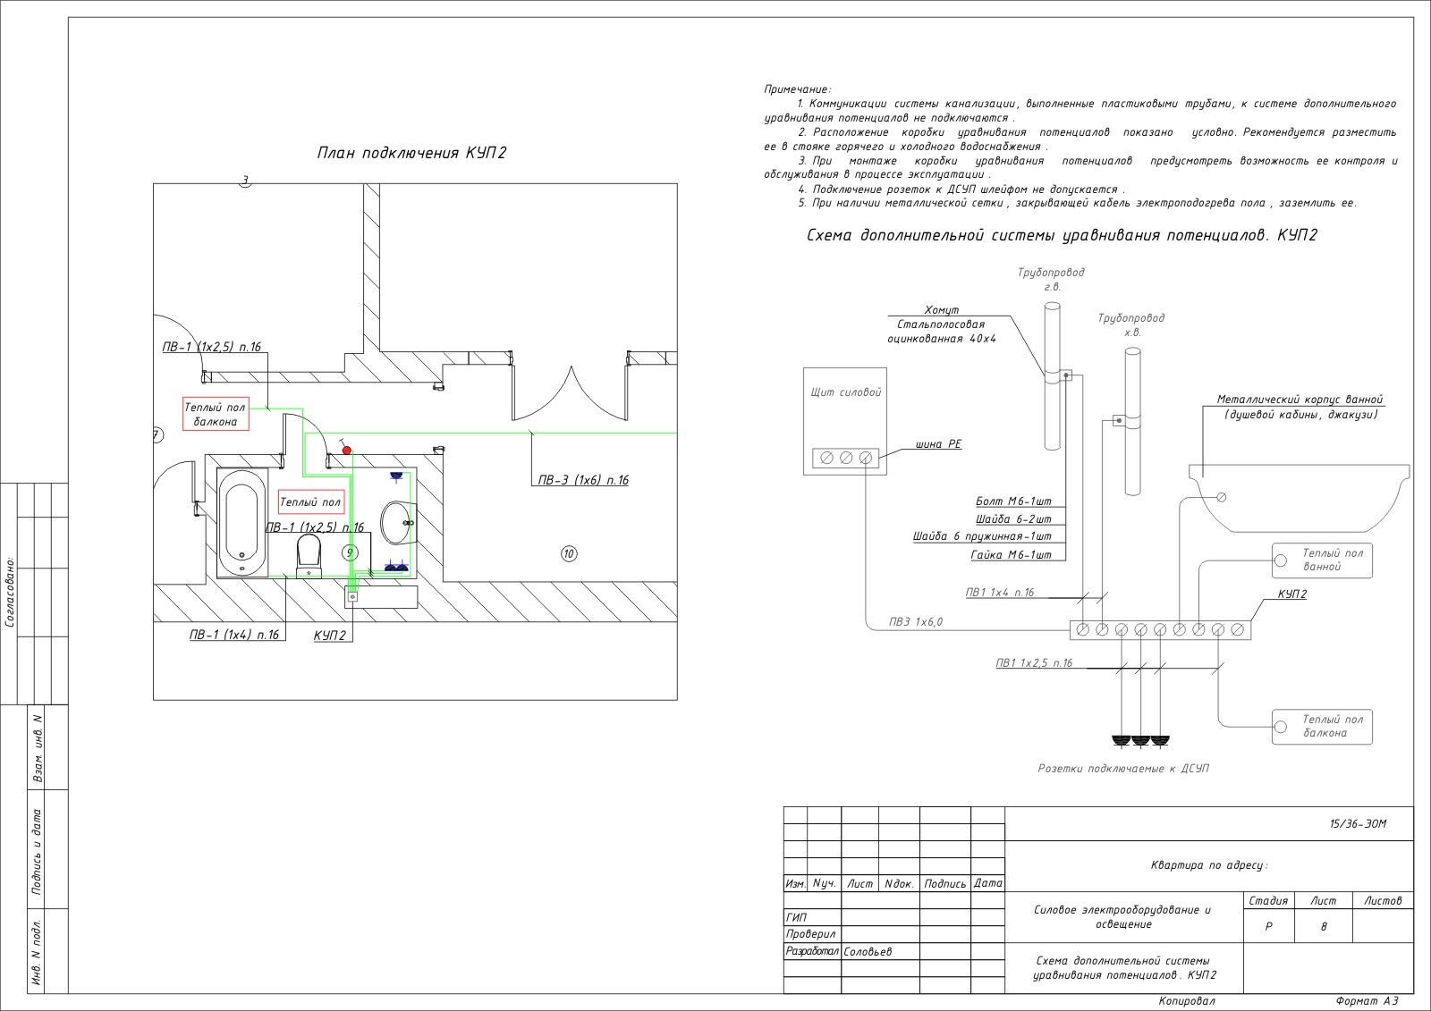Image resolution: width=1431 pixels, height=1011 pixels.
Task: Click the name "Соловьев" in the title block
Action: click(x=868, y=952)
